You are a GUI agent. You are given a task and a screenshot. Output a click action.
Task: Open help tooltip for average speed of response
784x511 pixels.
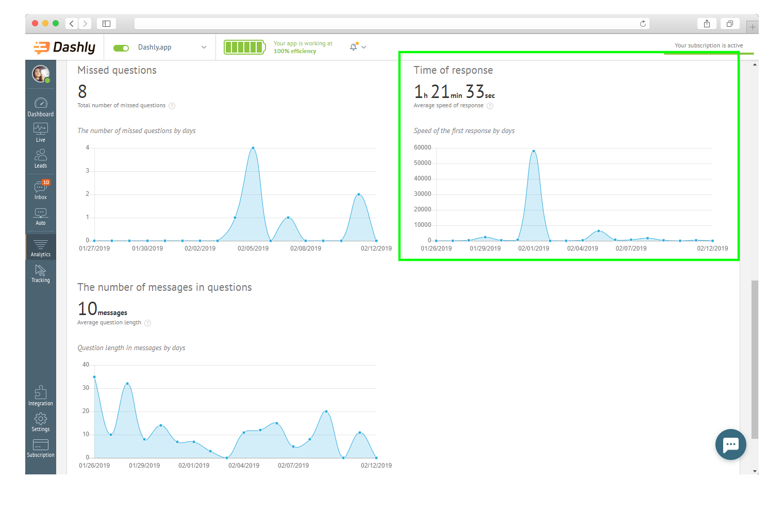490,106
